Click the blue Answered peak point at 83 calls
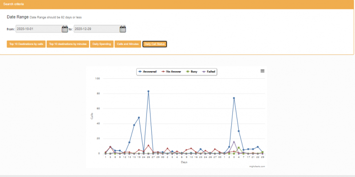The height and width of the screenshot is (177, 355). [148, 91]
